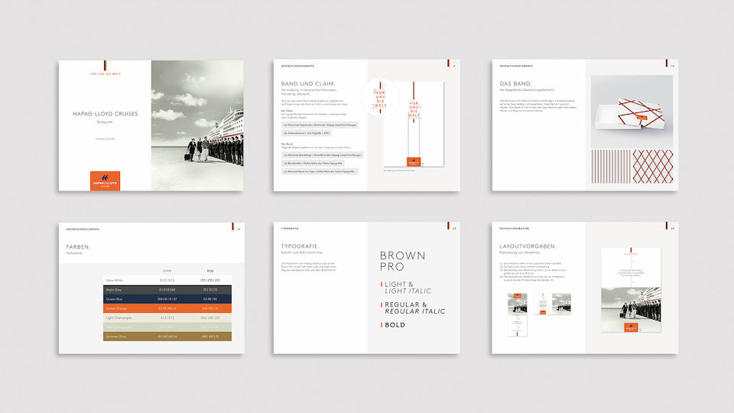The width and height of the screenshot is (734, 413).
Task: Pick the Night Grey color row
Action: (x=167, y=290)
